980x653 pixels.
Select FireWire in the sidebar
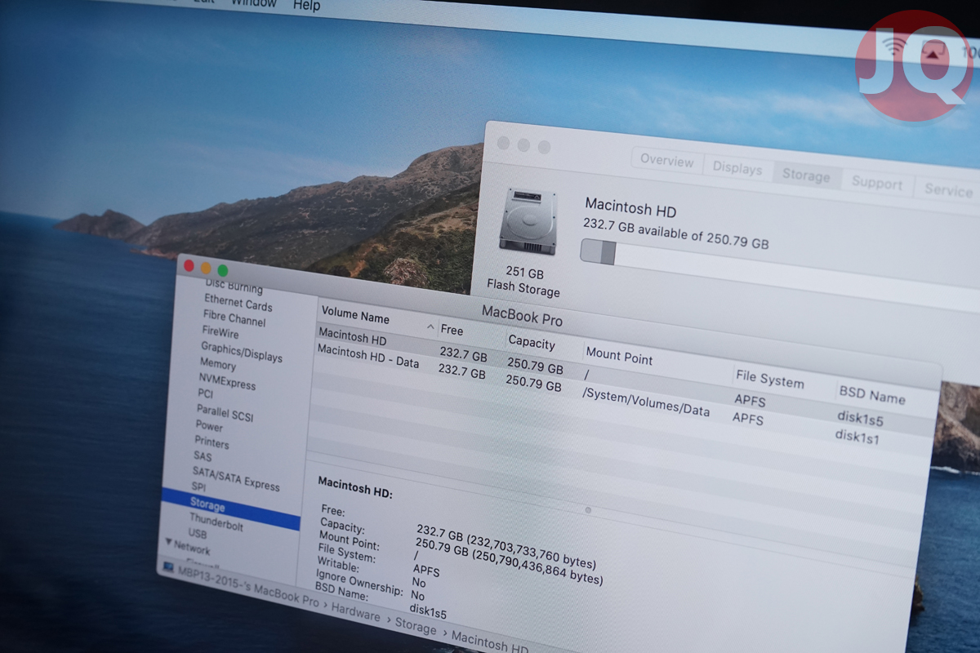point(220,332)
